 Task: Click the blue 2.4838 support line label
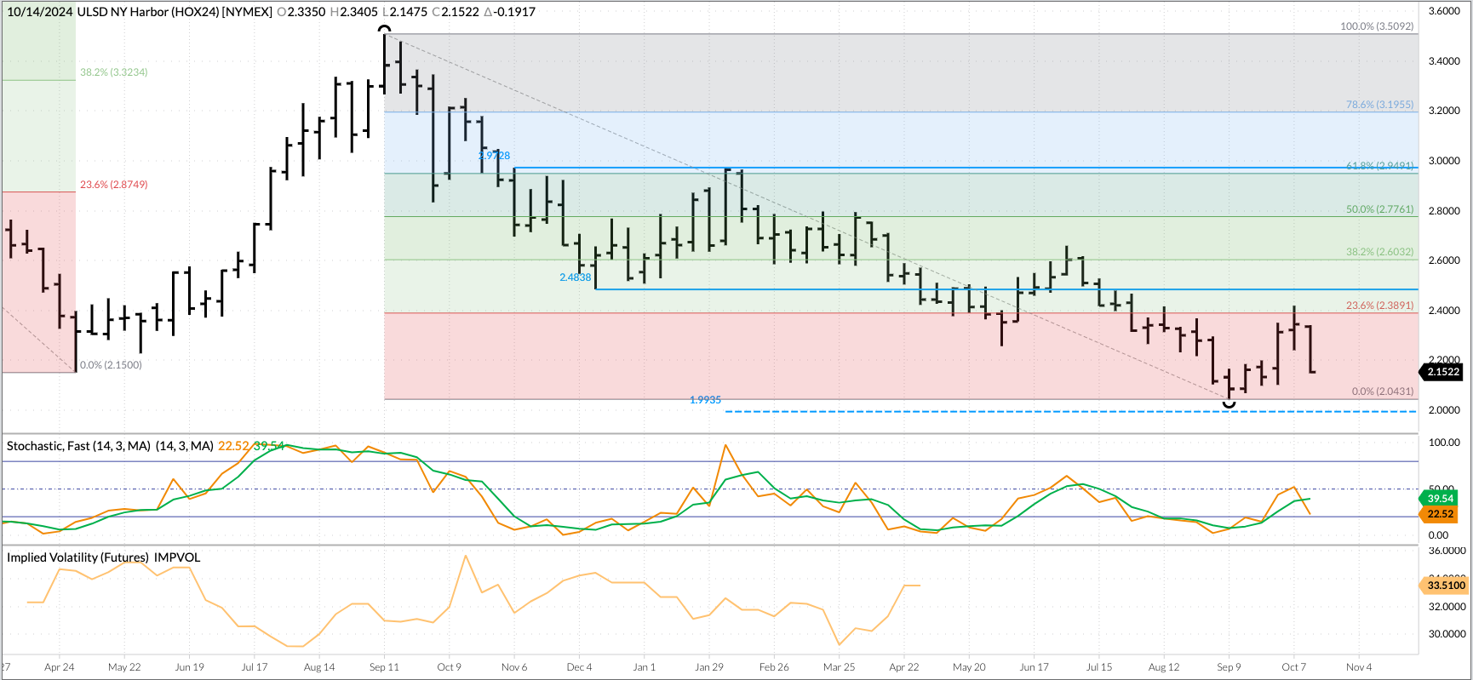point(575,277)
